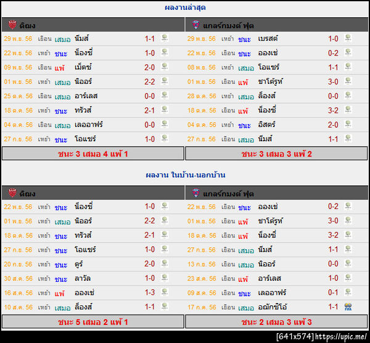
Task: Click result เสมอ in the 08 พ.ย. โอแซร์ row
Action: click(x=246, y=68)
